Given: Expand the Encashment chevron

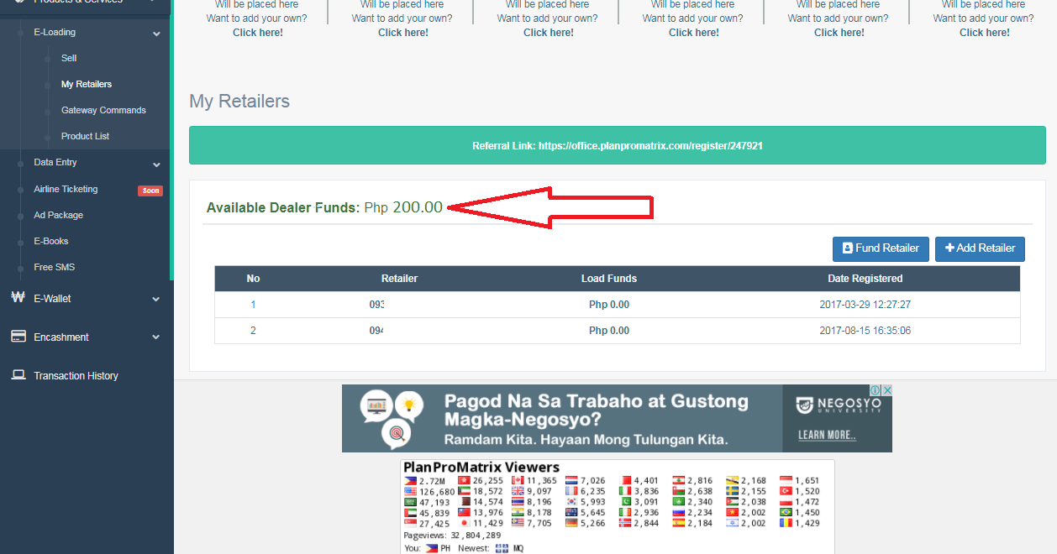Looking at the screenshot, I should [156, 337].
